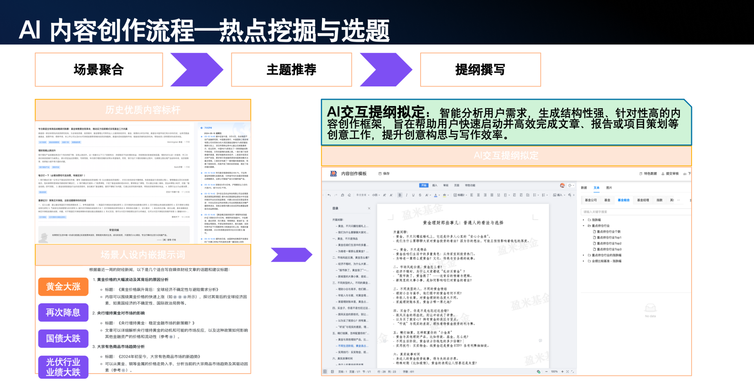Open the history clock dropdown

pos(571,185)
